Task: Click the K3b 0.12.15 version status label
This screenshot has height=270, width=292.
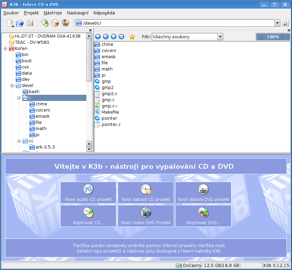Action: click(x=276, y=265)
